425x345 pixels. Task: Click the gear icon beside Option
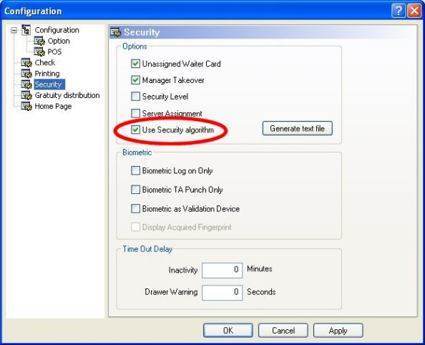(39, 41)
